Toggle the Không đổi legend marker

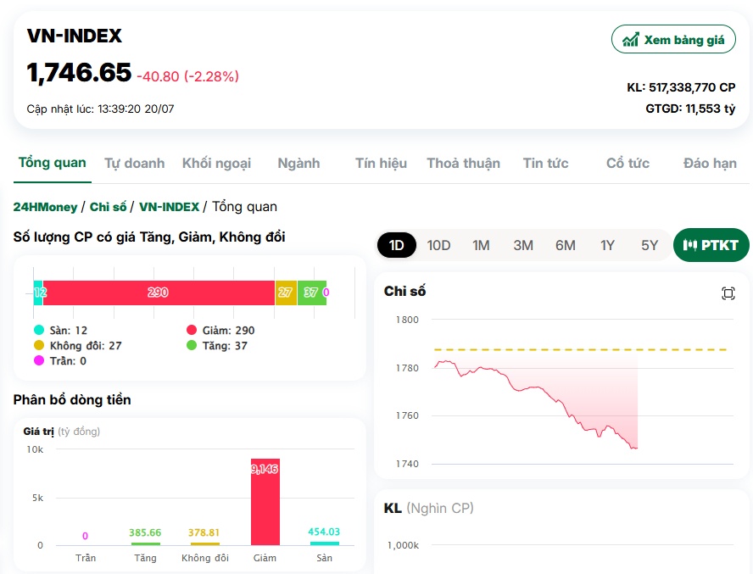click(x=39, y=345)
